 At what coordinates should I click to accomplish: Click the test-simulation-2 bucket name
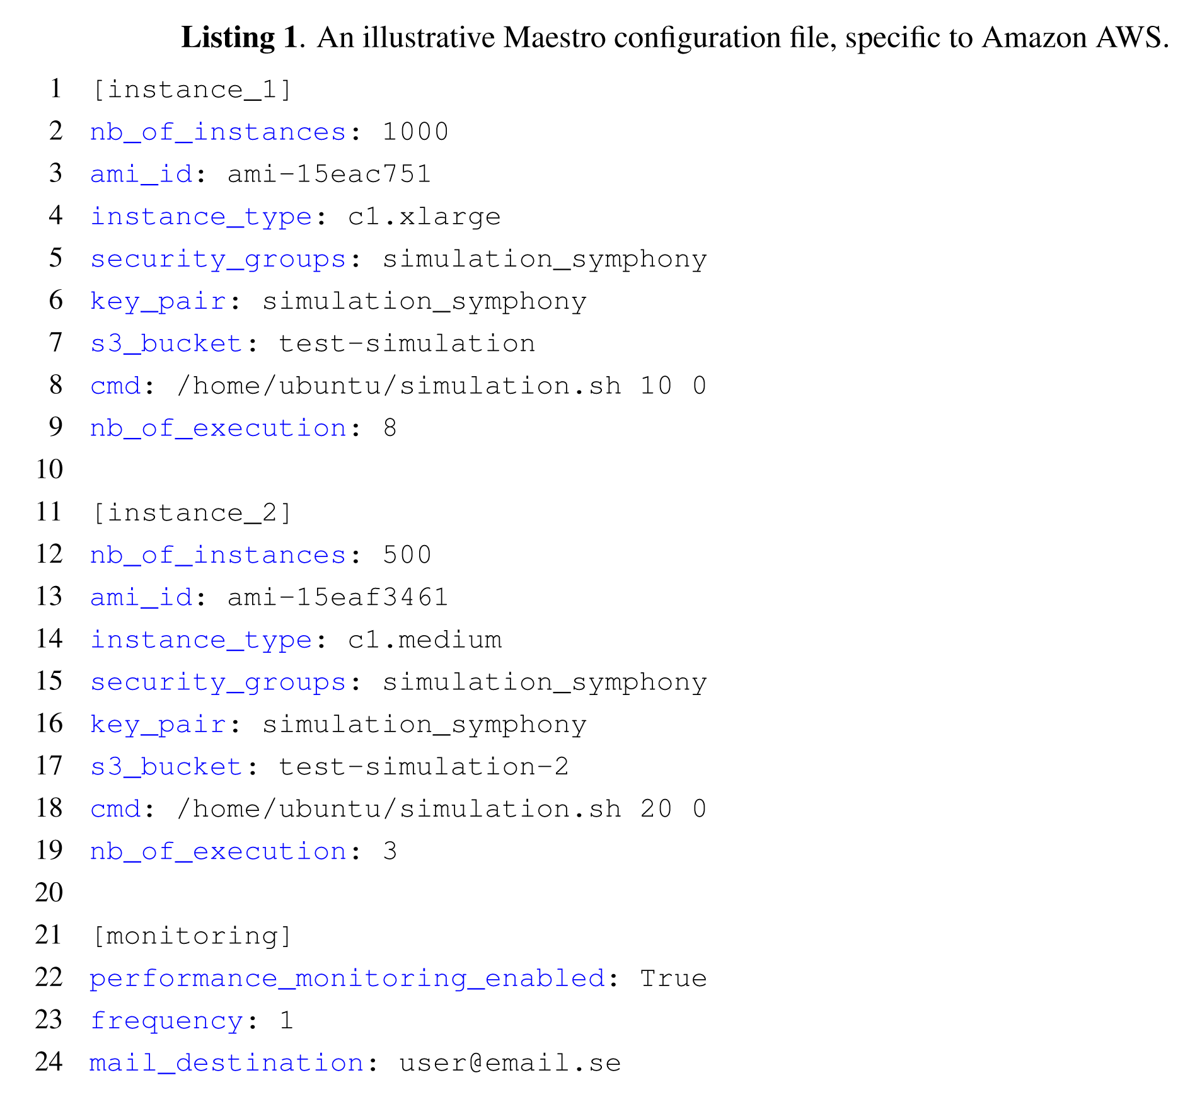(x=424, y=767)
